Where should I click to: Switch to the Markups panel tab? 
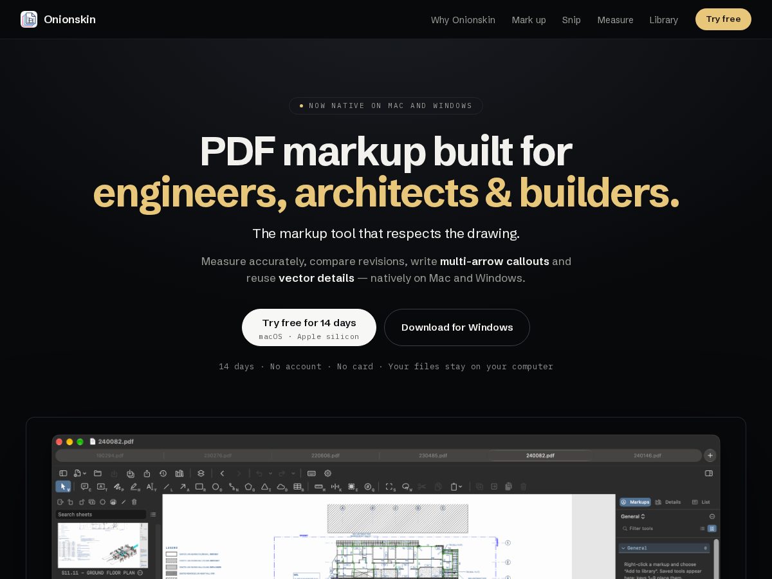635,502
